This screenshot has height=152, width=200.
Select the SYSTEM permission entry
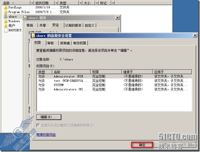(114, 85)
